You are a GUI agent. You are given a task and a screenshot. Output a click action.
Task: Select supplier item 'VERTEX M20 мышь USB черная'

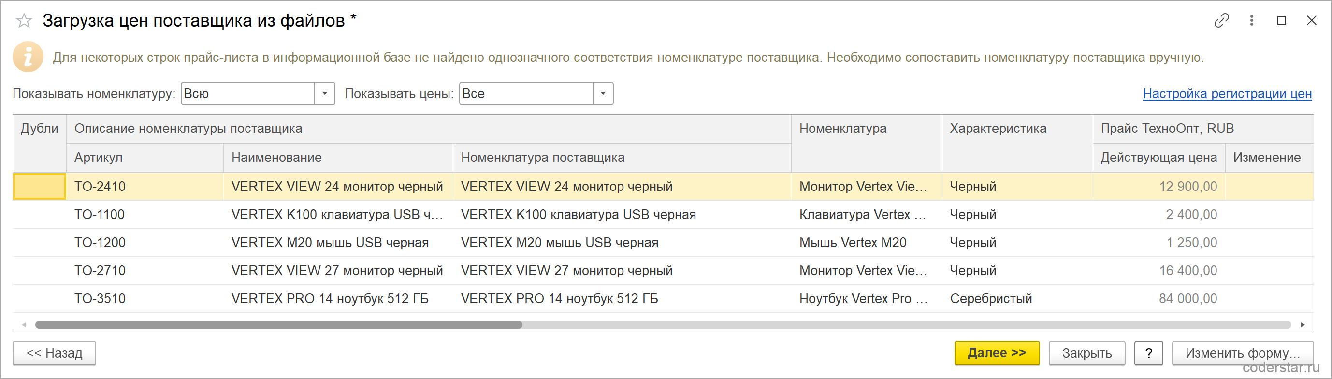pyautogui.click(x=622, y=243)
